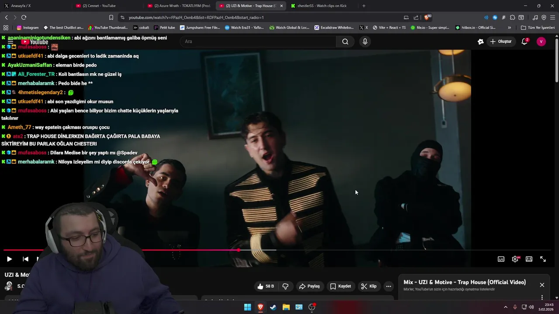Open a new browser tab
The height and width of the screenshot is (314, 559).
click(364, 6)
